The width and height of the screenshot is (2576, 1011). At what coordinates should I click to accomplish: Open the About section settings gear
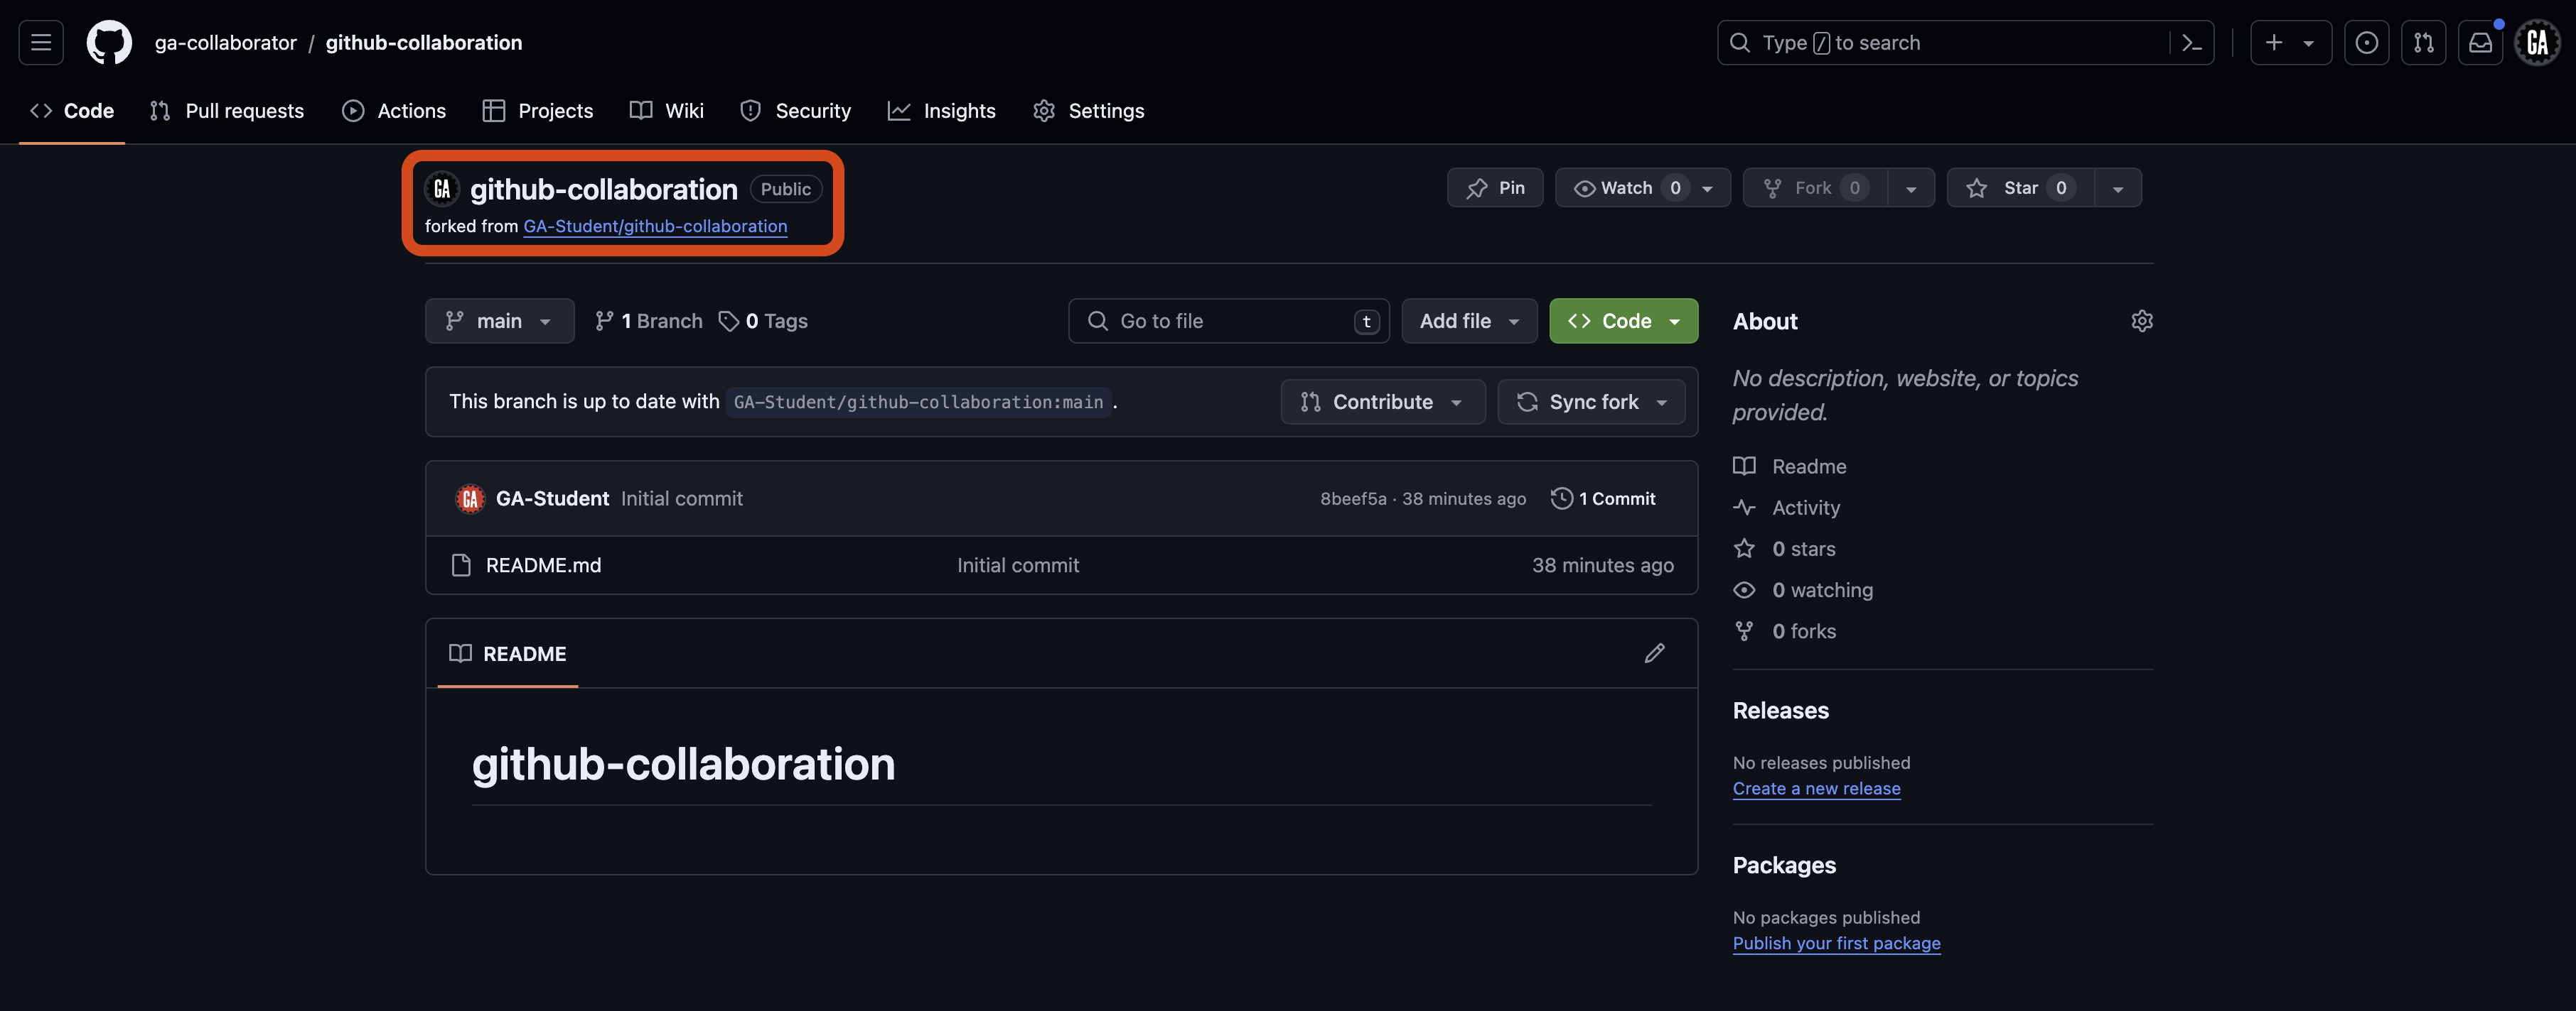coord(2142,321)
